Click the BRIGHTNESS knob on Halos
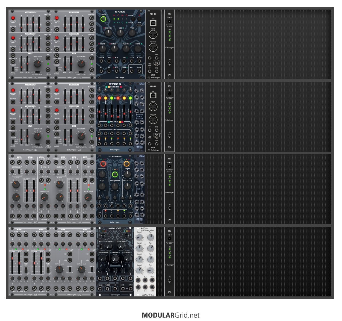The height and width of the screenshot is (321, 342). click(103, 258)
